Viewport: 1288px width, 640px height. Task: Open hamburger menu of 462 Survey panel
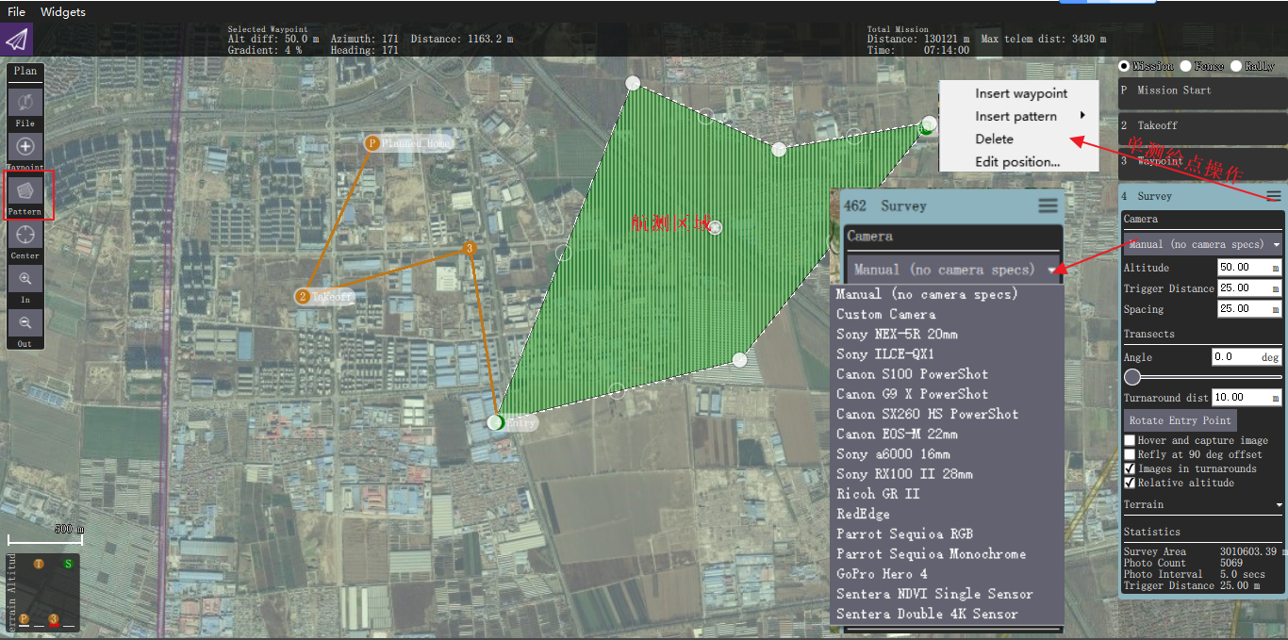(1048, 205)
